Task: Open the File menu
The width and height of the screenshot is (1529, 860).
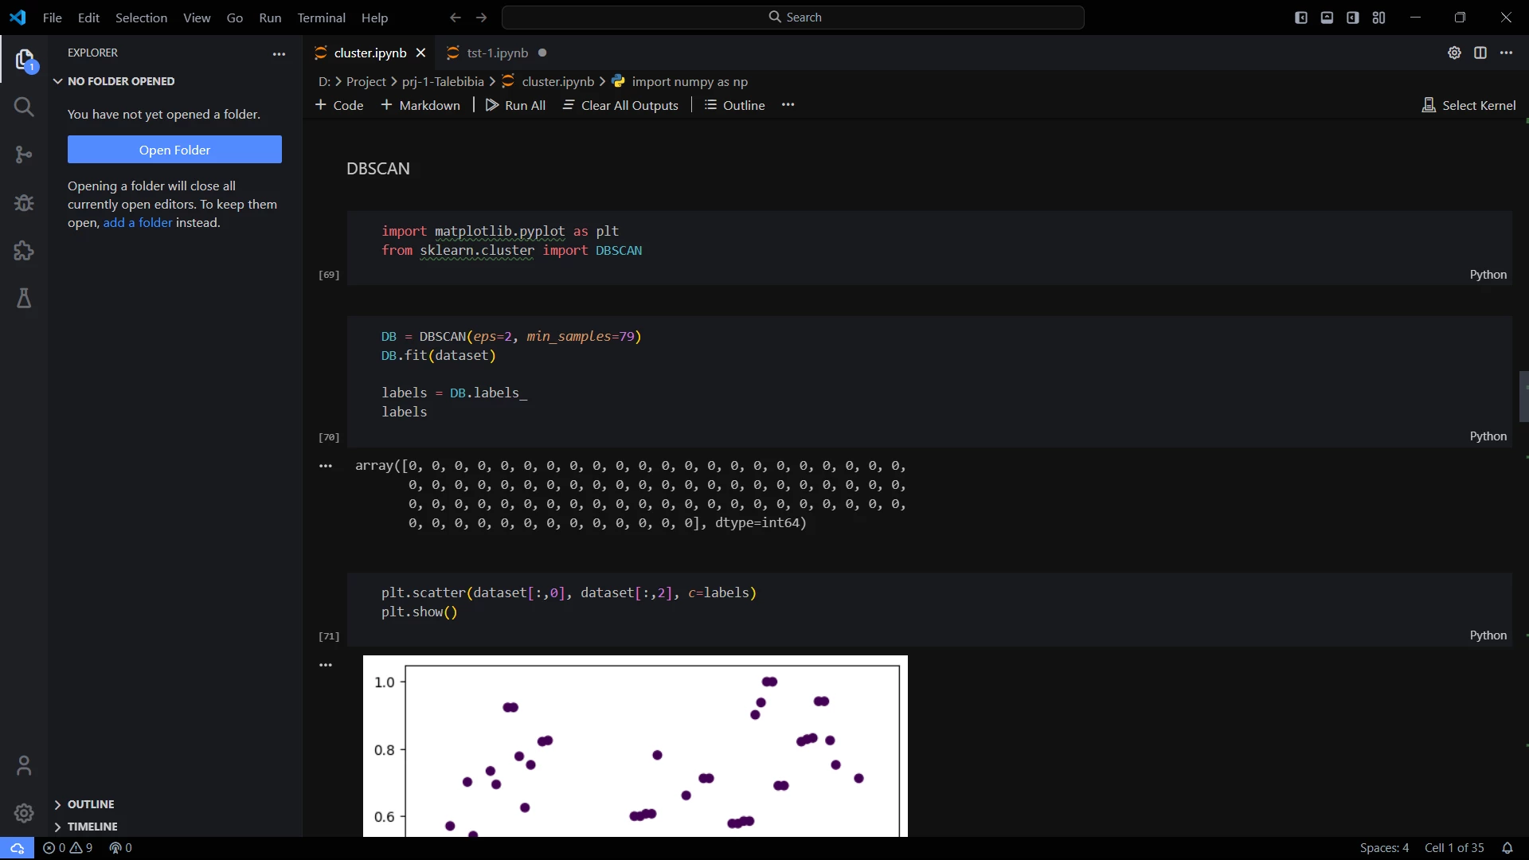Action: pos(53,18)
